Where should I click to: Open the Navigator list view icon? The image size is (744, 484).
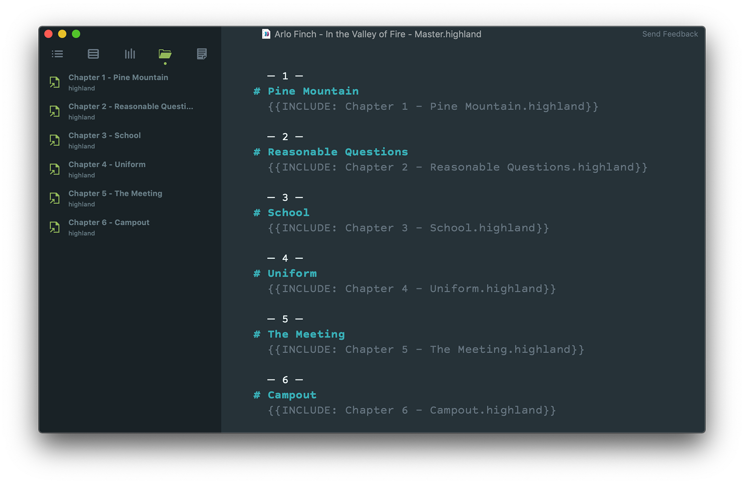57,54
